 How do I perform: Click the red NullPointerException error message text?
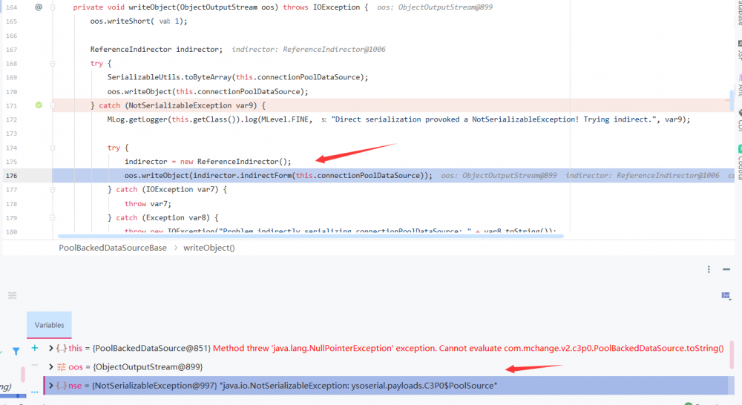468,348
